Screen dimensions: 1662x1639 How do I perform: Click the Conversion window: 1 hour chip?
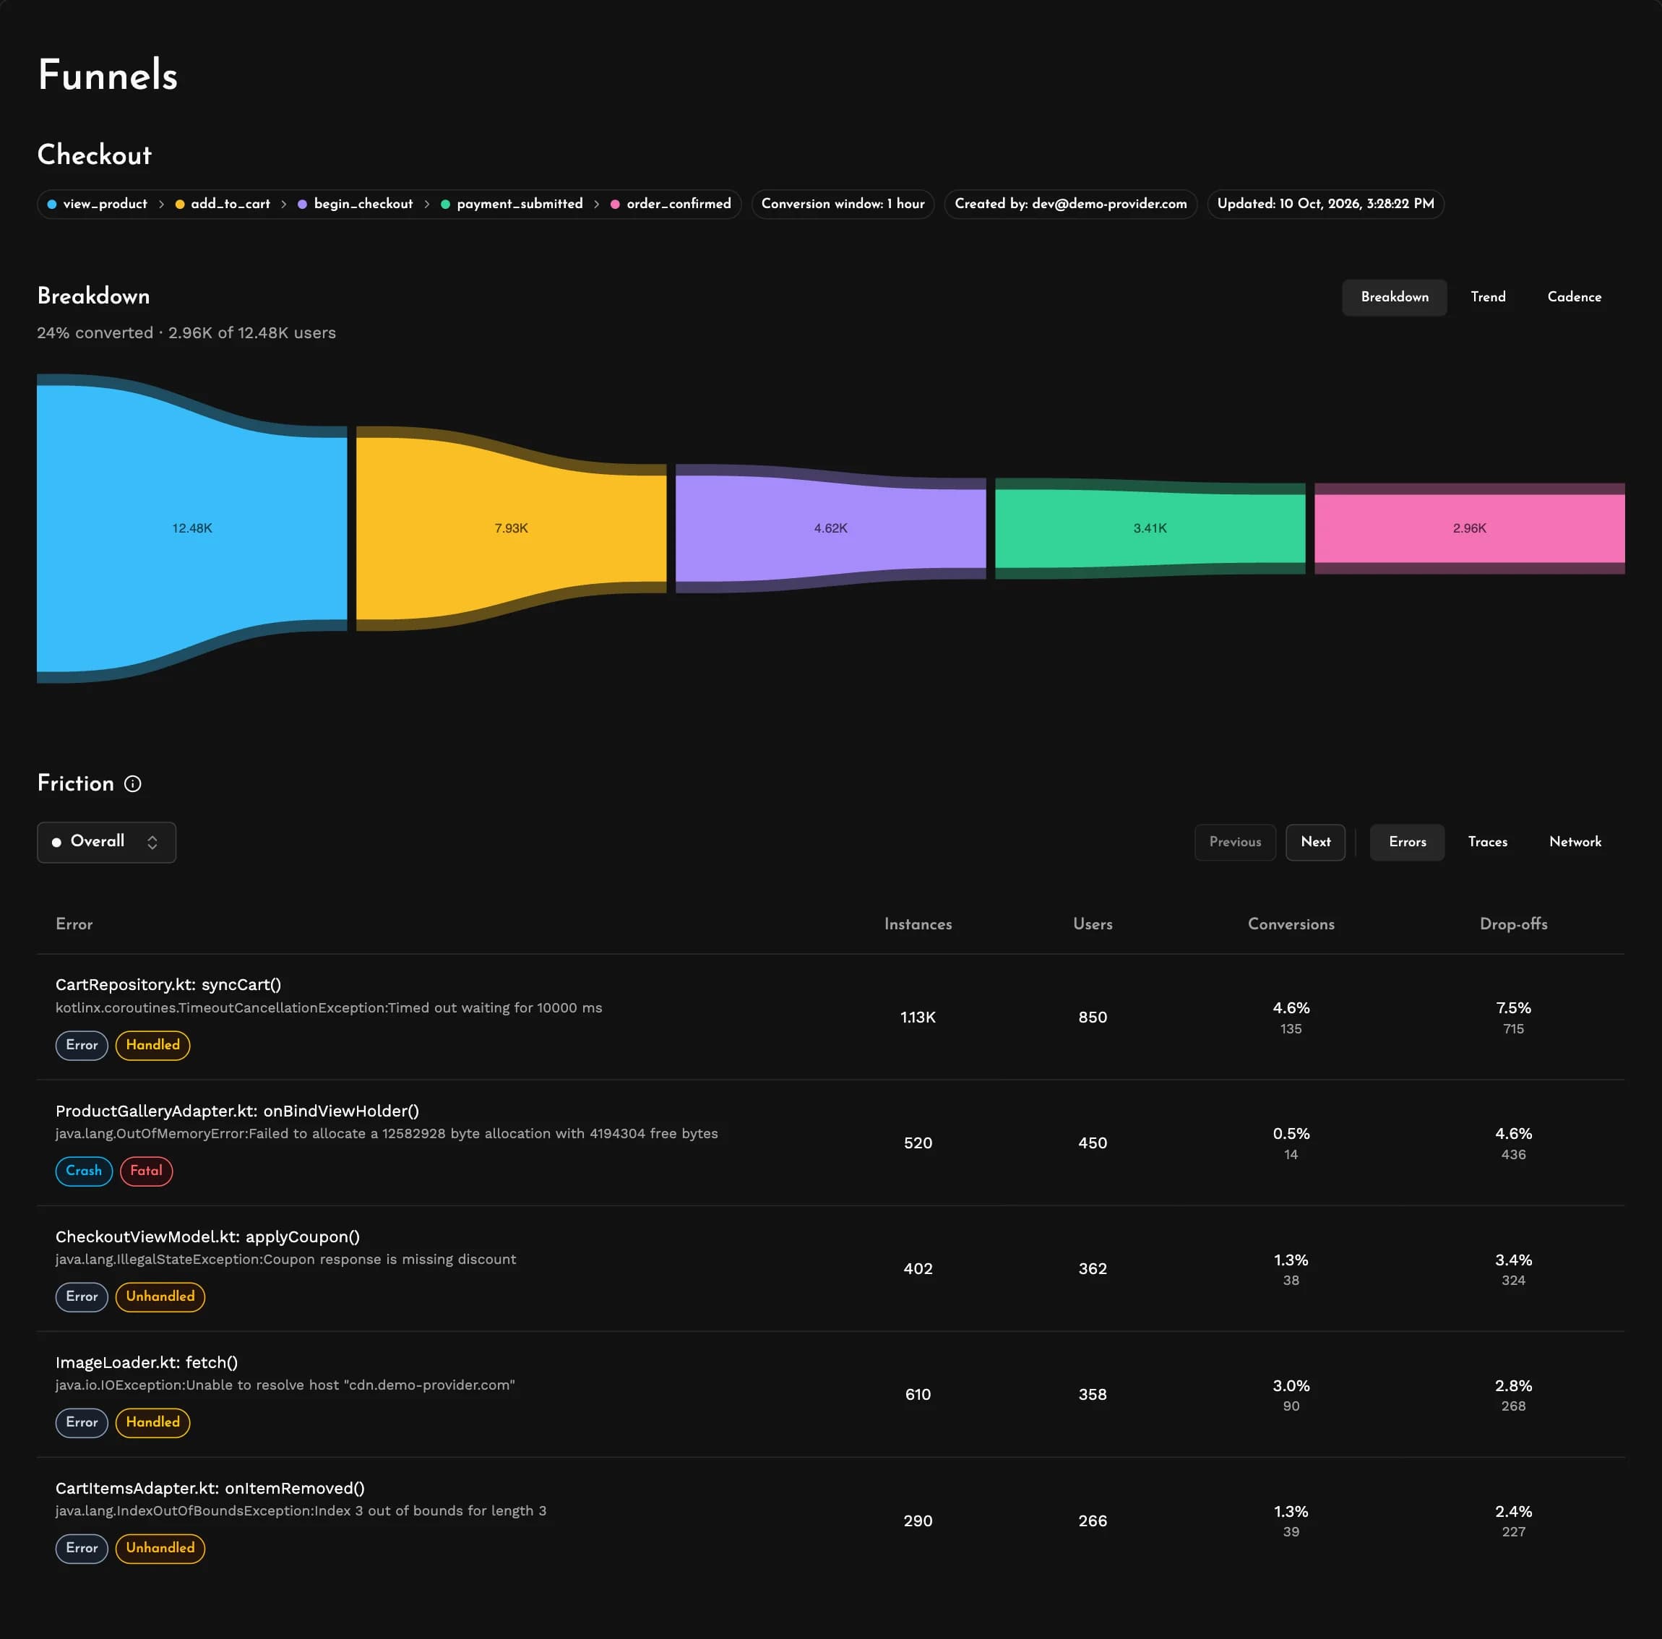[x=842, y=204]
